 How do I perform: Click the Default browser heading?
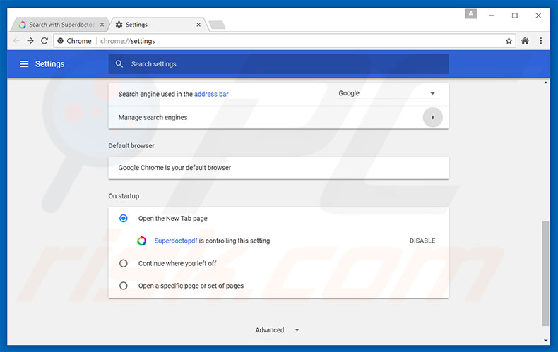tap(131, 146)
